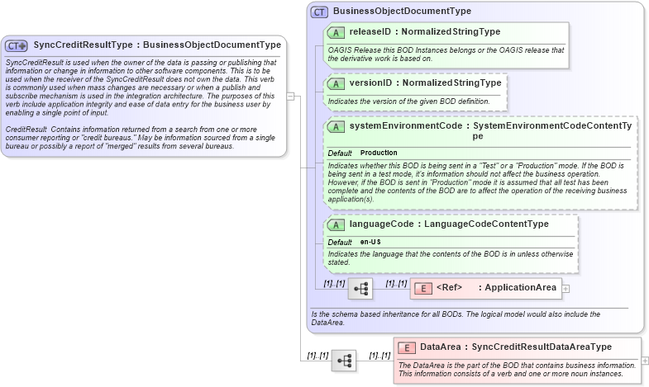Click the A icon beside languageCode

336,225
